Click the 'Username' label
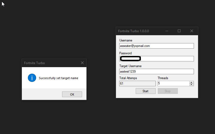 coord(126,40)
